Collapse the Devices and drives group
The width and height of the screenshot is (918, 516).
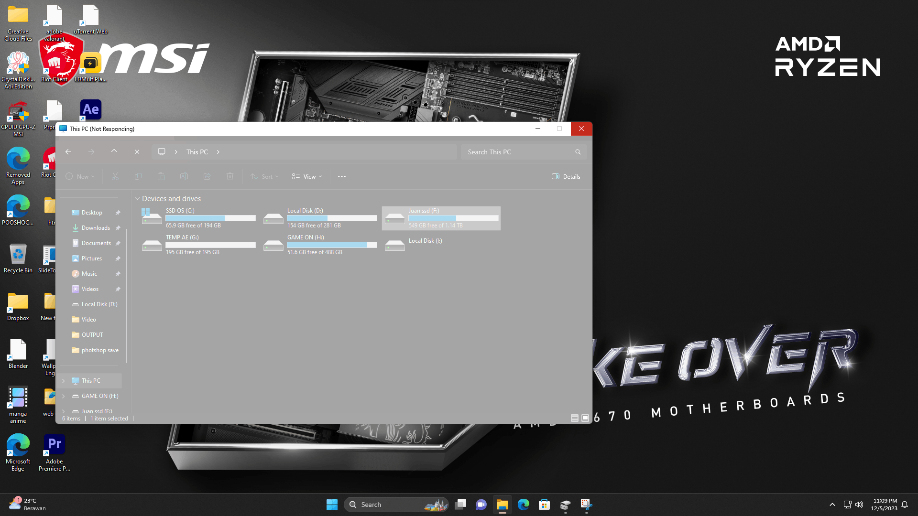point(137,199)
